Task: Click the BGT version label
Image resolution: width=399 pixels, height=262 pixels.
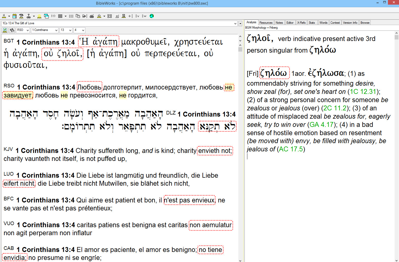Action: click(9, 41)
